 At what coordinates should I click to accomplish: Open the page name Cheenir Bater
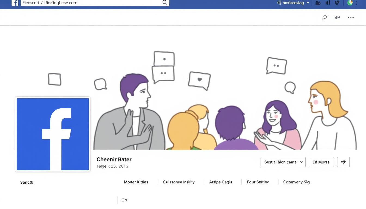(x=114, y=159)
